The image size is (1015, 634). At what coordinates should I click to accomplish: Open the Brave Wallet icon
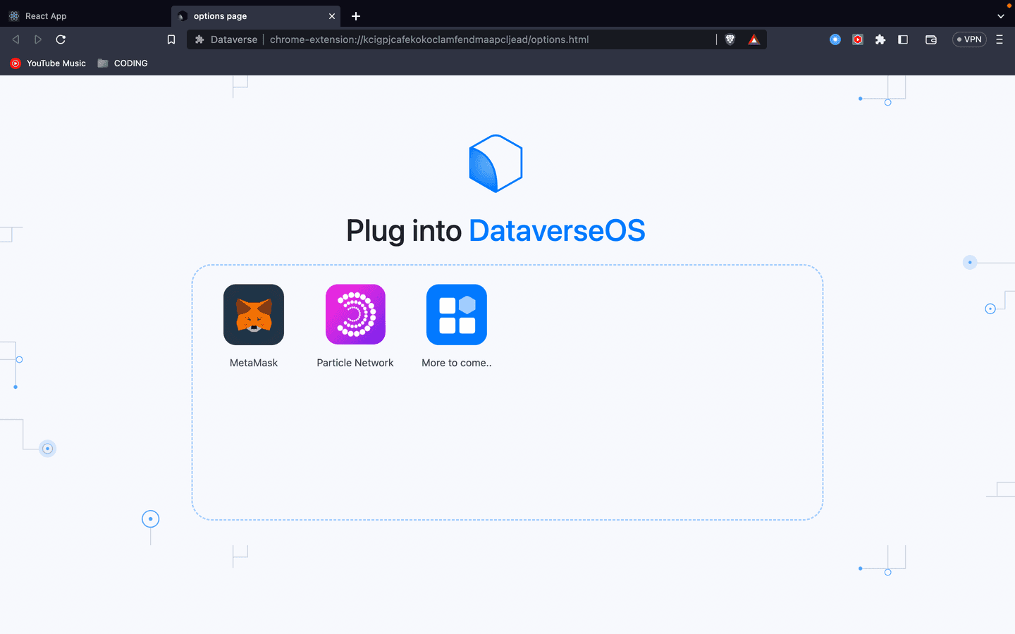click(931, 39)
